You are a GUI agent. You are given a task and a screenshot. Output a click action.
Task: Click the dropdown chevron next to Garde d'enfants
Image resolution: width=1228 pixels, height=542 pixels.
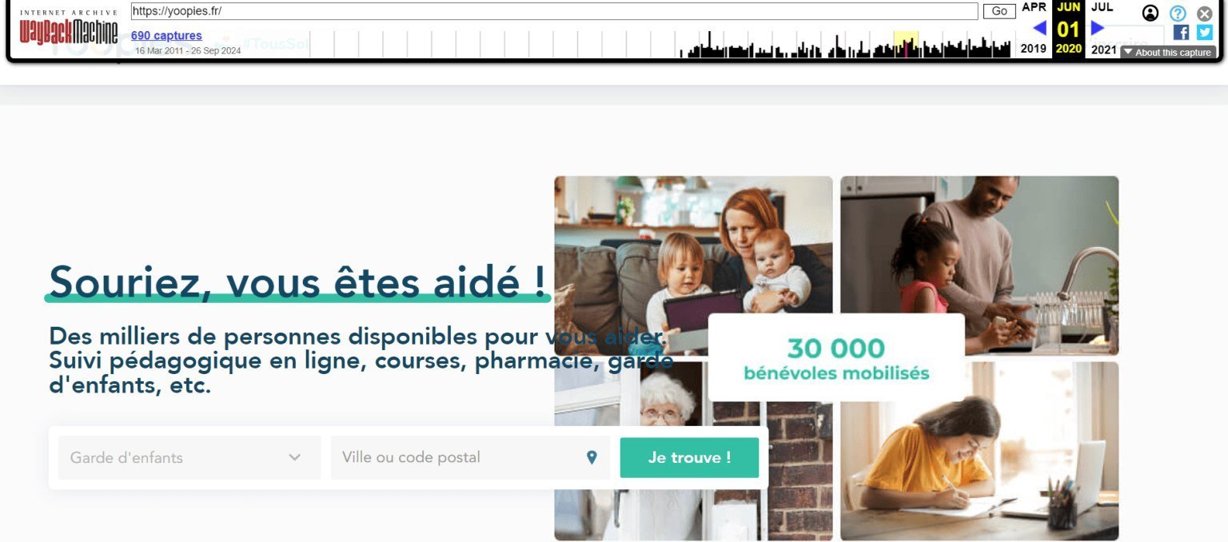point(294,457)
